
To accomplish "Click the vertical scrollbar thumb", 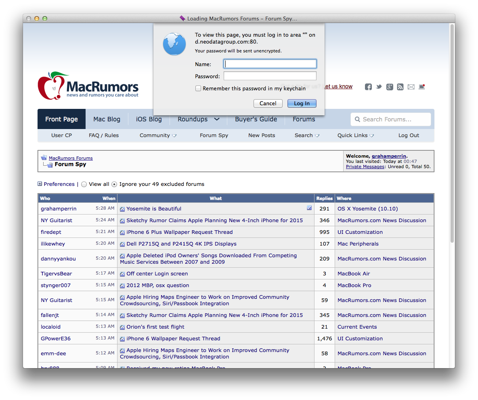I will [x=453, y=133].
